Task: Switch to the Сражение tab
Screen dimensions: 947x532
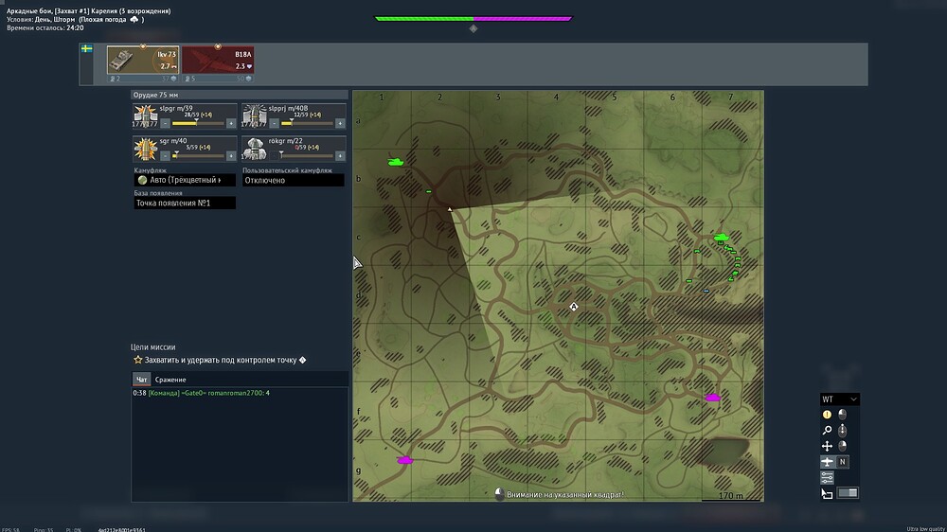Action: (170, 380)
